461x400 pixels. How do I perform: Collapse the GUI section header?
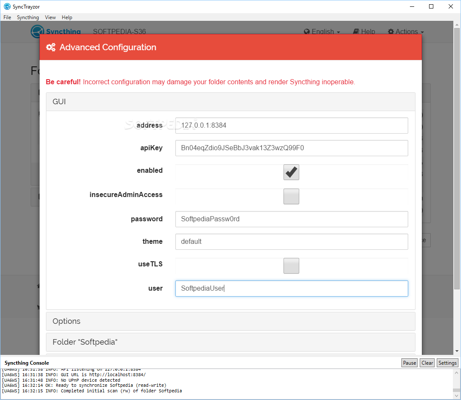pyautogui.click(x=231, y=102)
